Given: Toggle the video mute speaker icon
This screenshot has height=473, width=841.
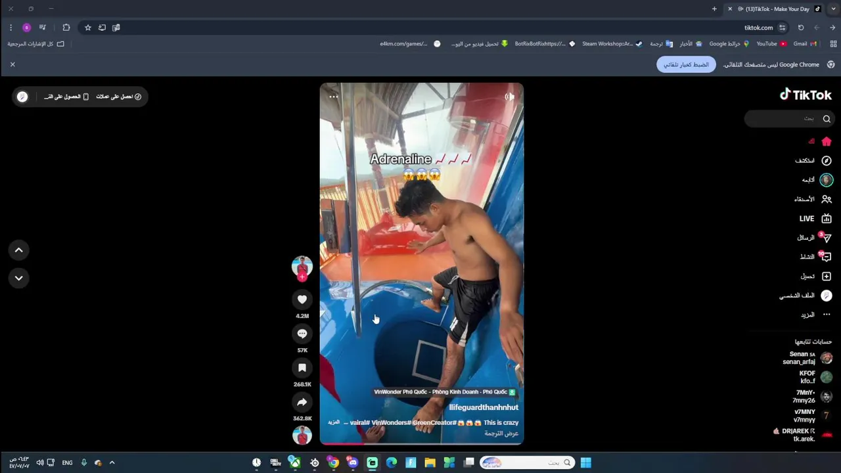Looking at the screenshot, I should point(509,97).
